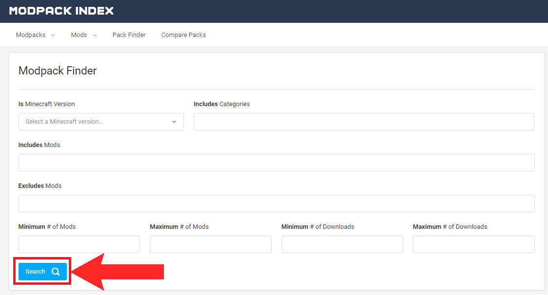The image size is (548, 295).
Task: Open the Mods navigation menu
Action: [79, 35]
